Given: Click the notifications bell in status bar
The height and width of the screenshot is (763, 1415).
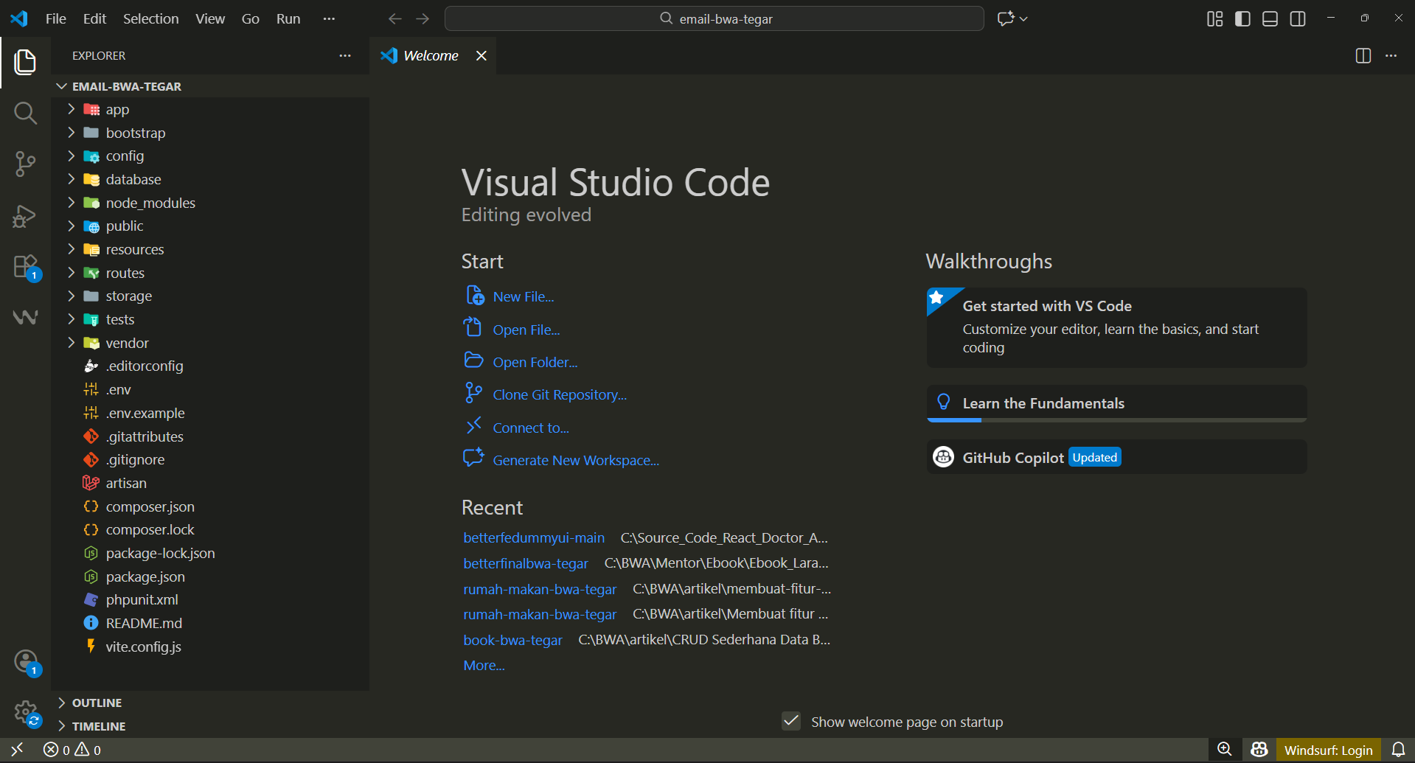Looking at the screenshot, I should click(1398, 750).
